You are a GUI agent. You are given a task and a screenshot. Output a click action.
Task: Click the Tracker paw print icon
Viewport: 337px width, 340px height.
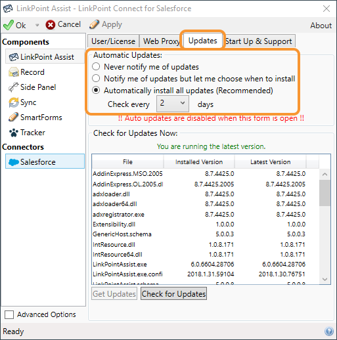pos(14,133)
